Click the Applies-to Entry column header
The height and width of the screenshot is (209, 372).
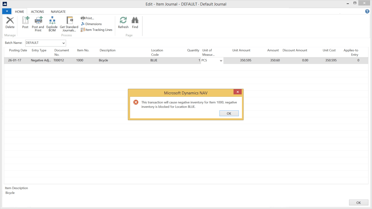coord(351,52)
